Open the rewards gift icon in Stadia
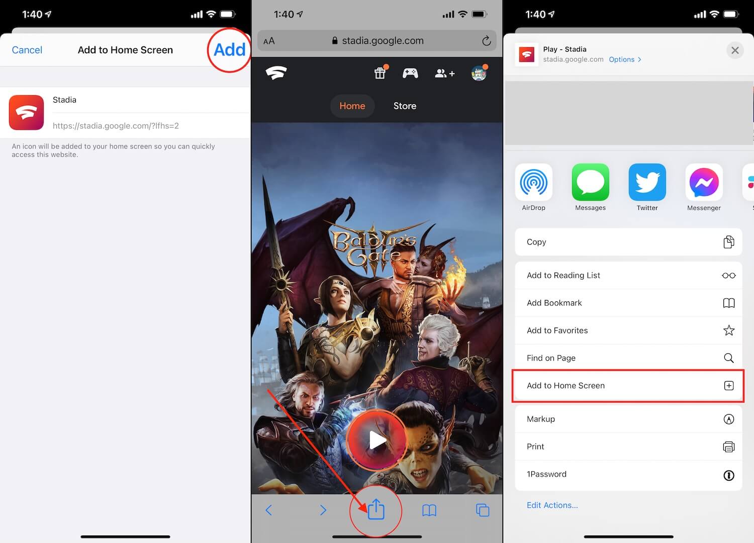The image size is (754, 543). click(380, 73)
